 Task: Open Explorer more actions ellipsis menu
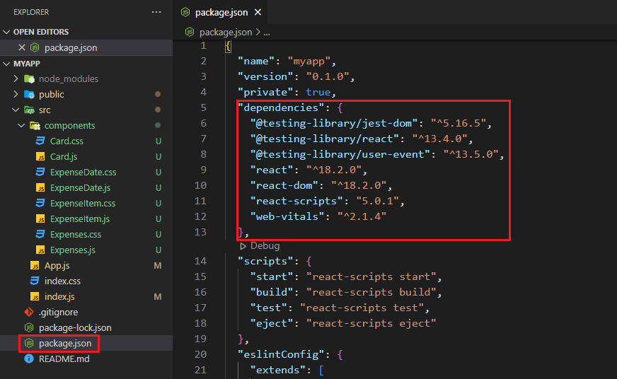156,12
